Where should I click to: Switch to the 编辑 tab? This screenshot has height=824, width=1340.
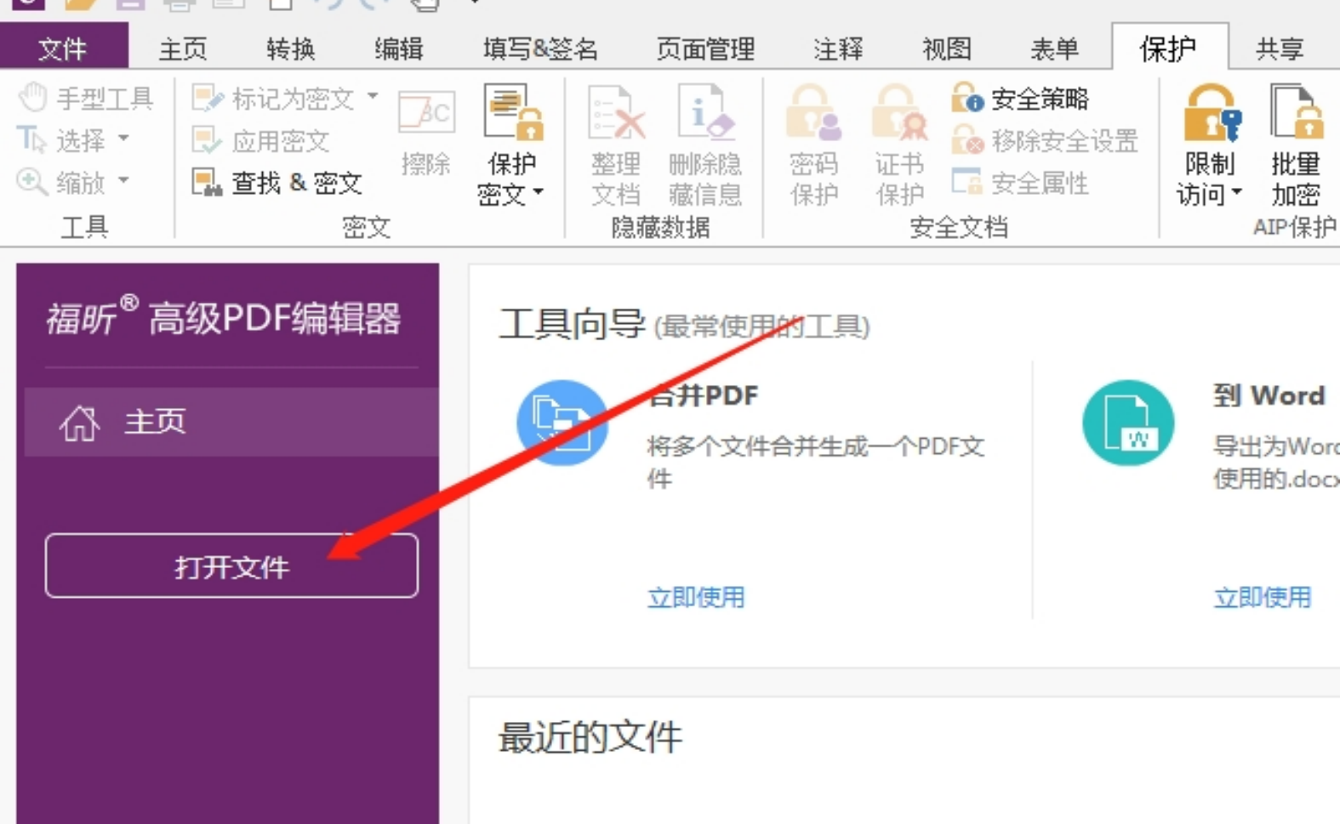[x=399, y=48]
